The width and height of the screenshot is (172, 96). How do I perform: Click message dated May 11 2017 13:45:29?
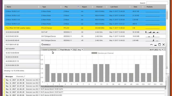click(x=84, y=92)
